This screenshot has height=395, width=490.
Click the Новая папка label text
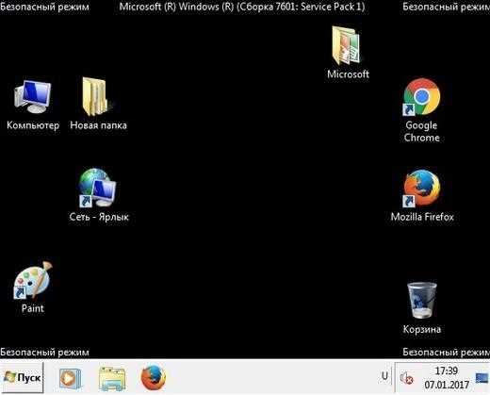98,125
